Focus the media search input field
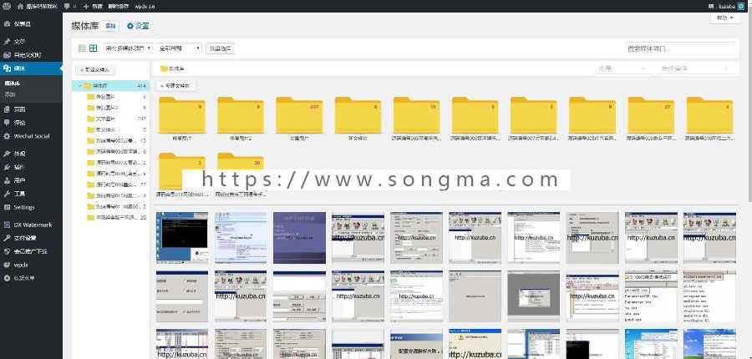The image size is (752, 359). pos(680,48)
